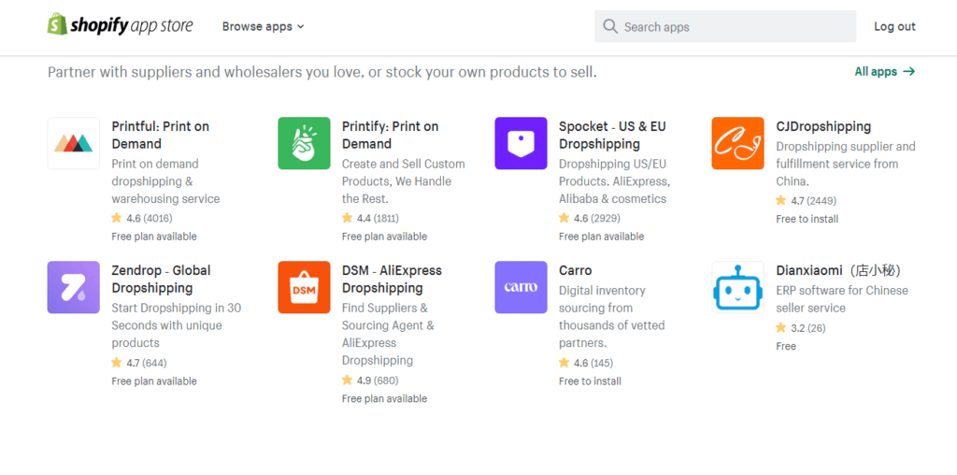Viewport: 957px width, 475px height.
Task: Click 'Start Dropshipping in 30 Seconds' description
Action: coord(177,325)
